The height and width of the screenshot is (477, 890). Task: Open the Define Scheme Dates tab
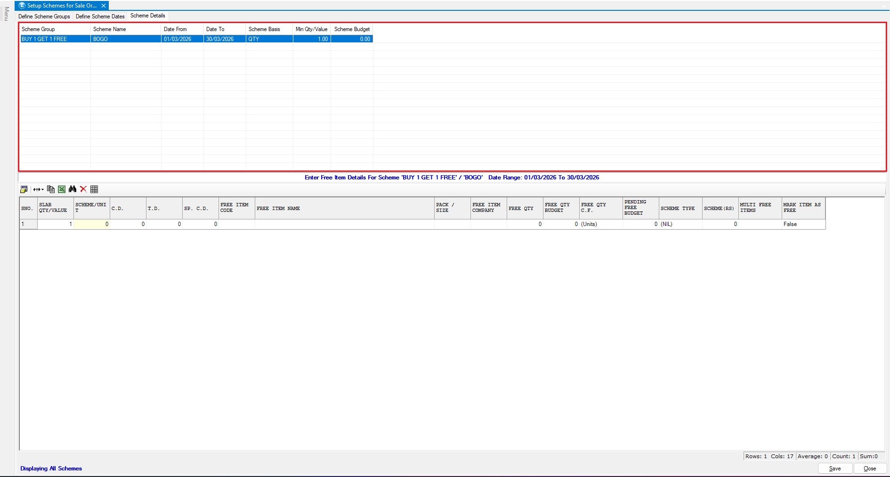click(100, 16)
